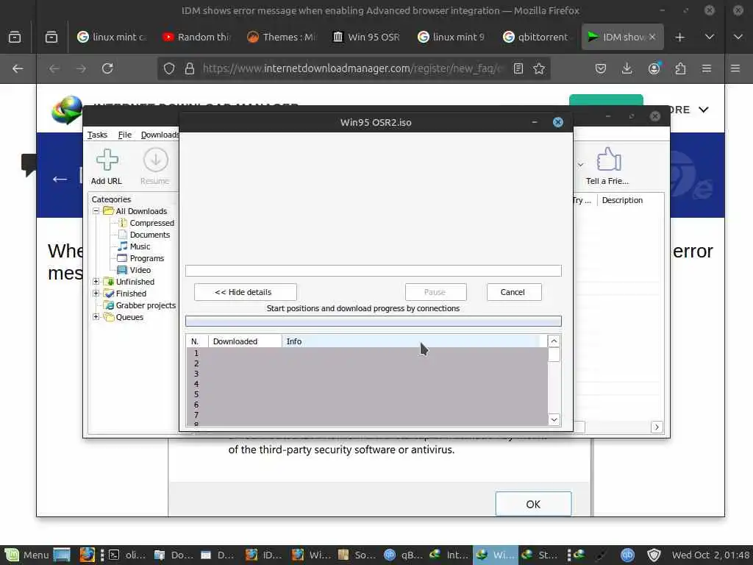Click the white back arrow on blue banner
The height and width of the screenshot is (565, 753).
pos(60,180)
